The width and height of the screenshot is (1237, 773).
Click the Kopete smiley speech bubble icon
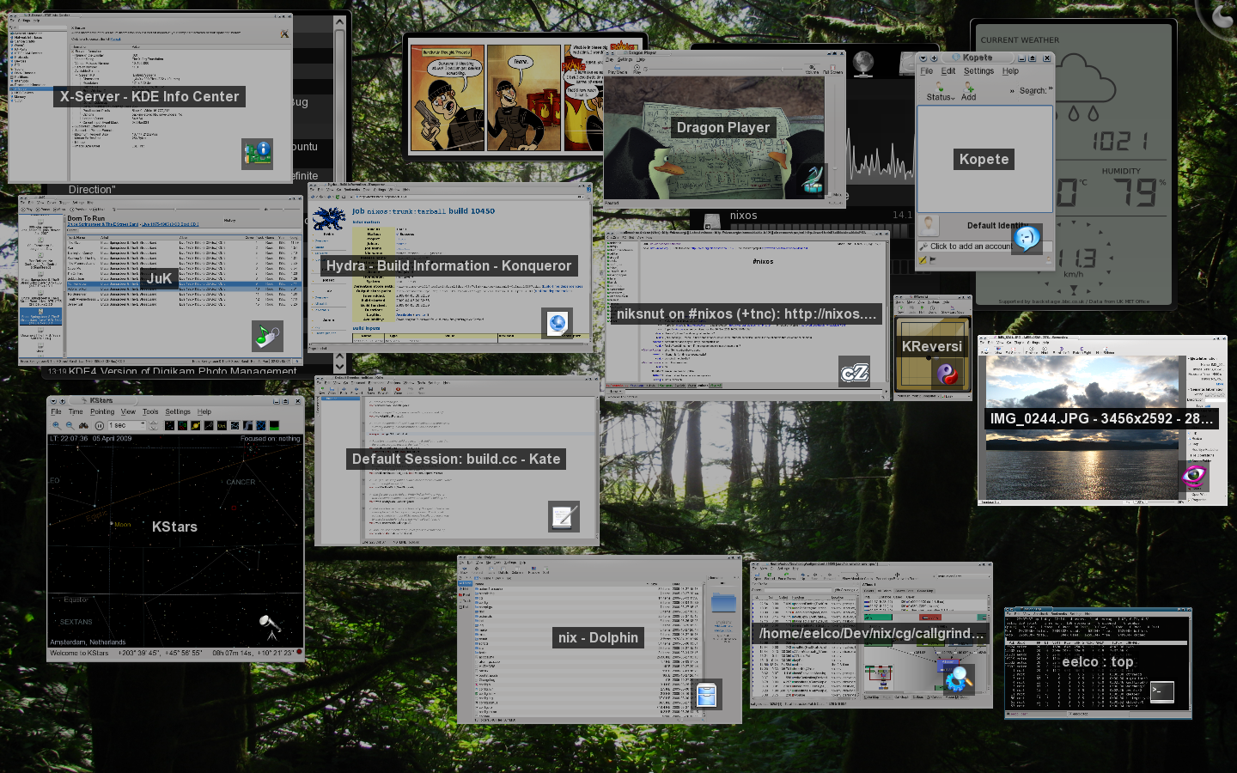1027,238
